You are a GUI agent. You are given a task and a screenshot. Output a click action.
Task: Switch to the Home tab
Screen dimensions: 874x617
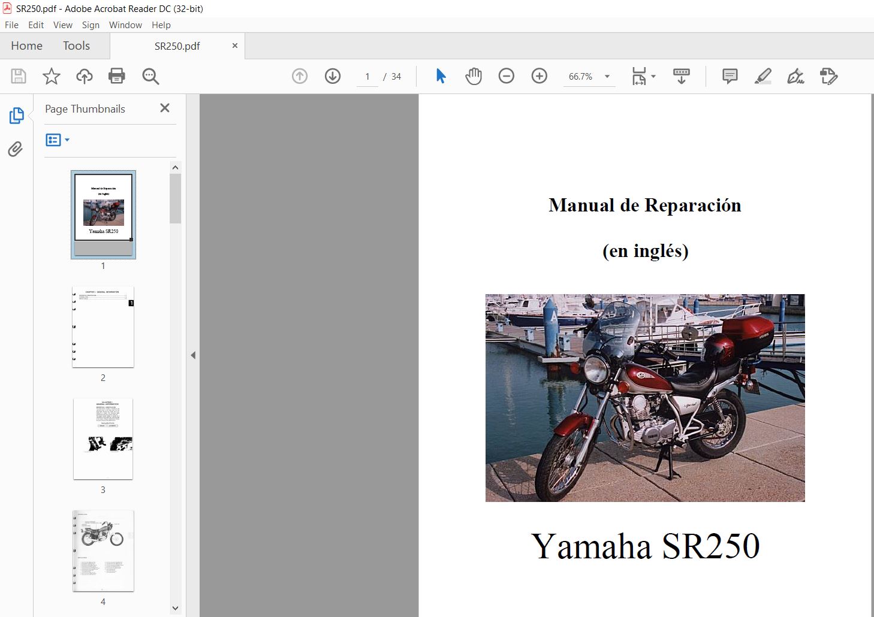pyautogui.click(x=26, y=46)
